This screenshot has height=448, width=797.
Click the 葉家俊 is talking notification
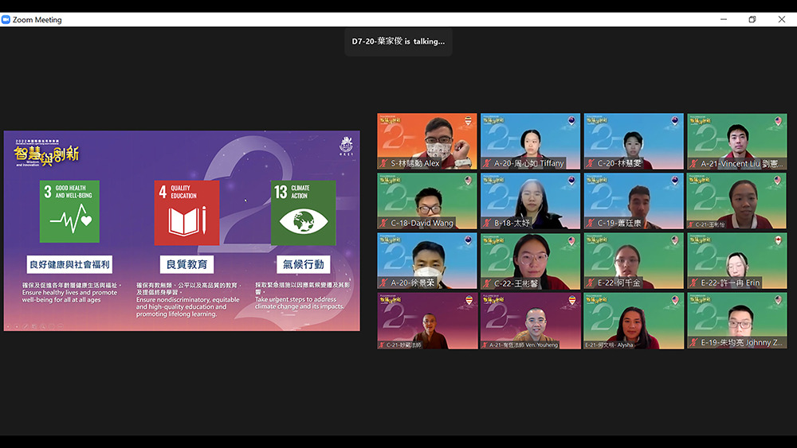pyautogui.click(x=398, y=41)
